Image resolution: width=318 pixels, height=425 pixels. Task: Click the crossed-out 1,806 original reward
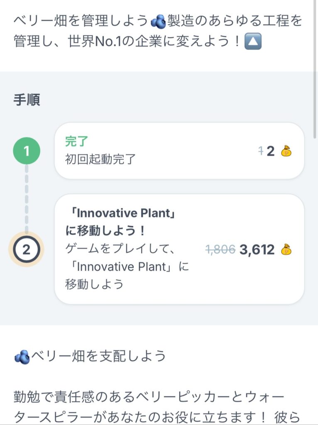click(x=220, y=249)
